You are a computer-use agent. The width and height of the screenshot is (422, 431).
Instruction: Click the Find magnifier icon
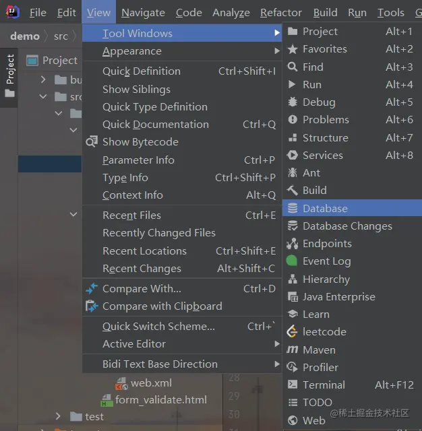point(293,67)
